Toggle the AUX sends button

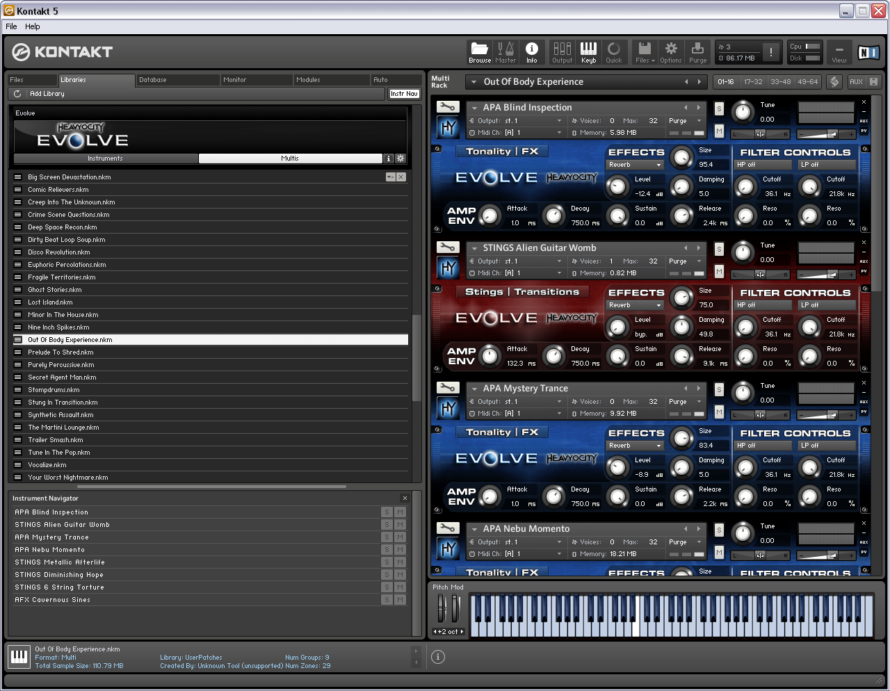856,82
